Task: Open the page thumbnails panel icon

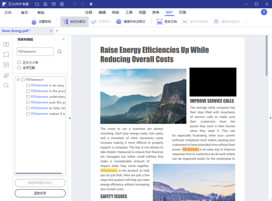Action: point(6,44)
